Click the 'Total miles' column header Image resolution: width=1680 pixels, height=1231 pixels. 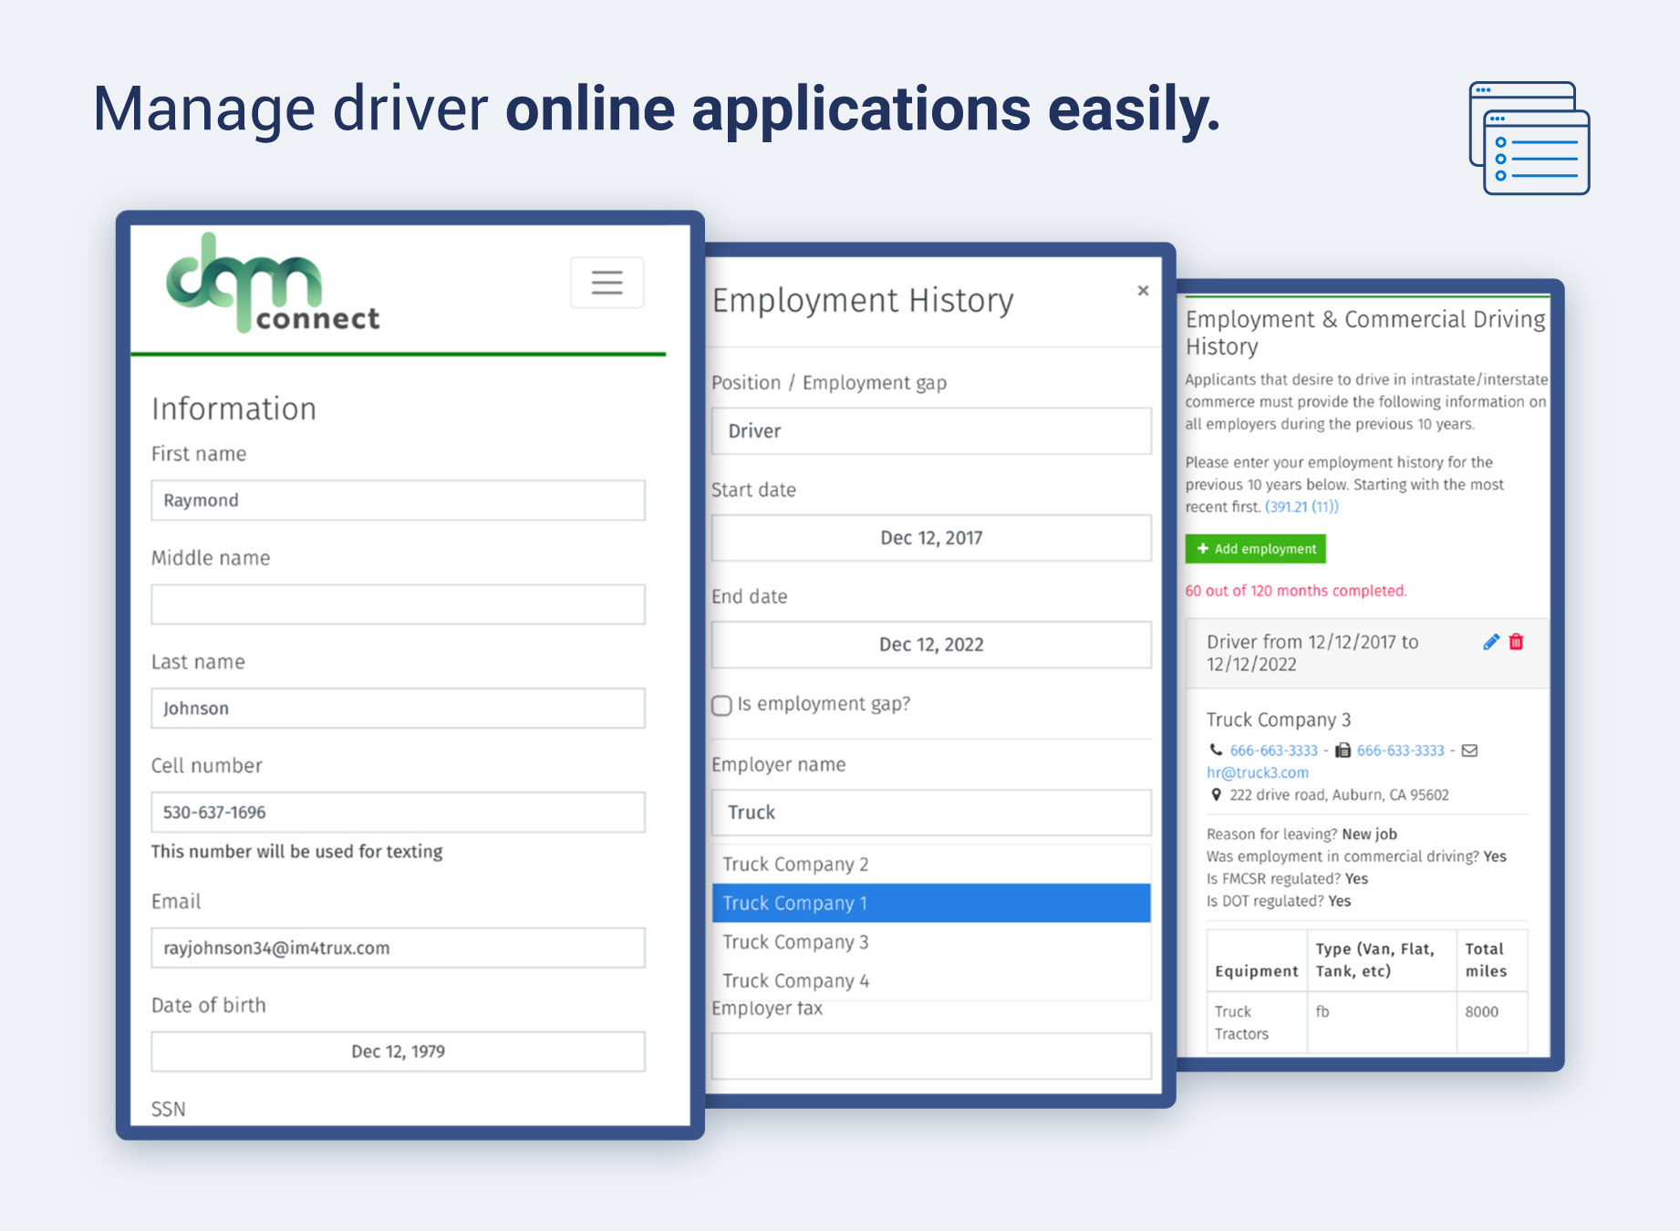coord(1492,960)
